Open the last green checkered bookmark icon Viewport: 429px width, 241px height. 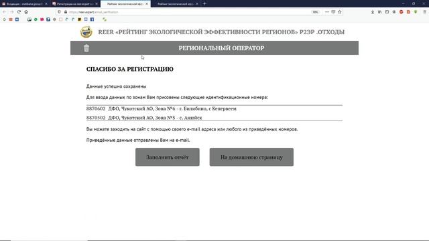click(x=105, y=19)
